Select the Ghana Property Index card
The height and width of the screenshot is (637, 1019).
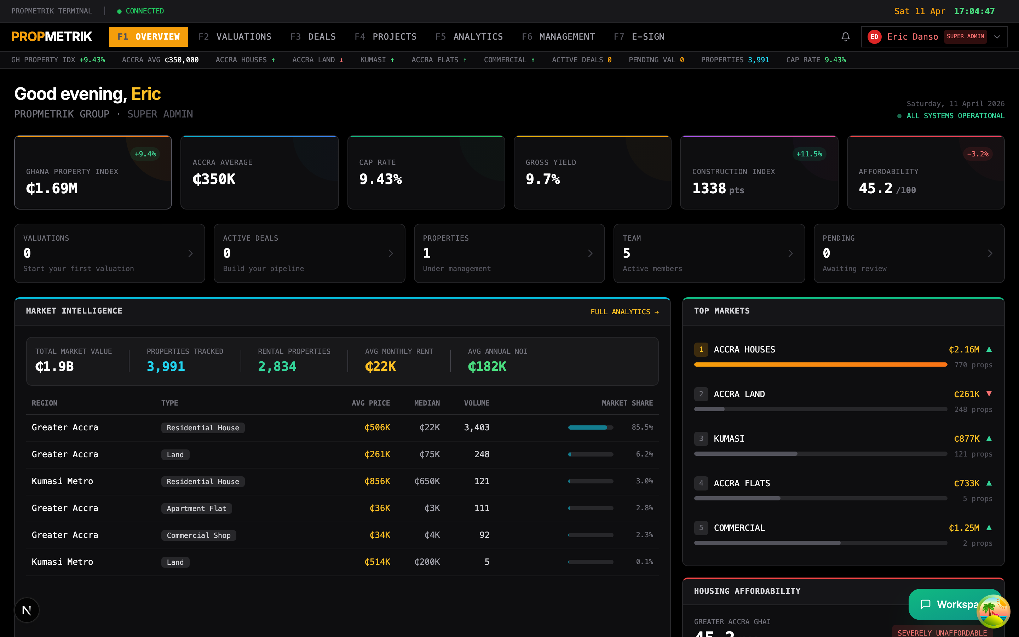click(x=93, y=172)
